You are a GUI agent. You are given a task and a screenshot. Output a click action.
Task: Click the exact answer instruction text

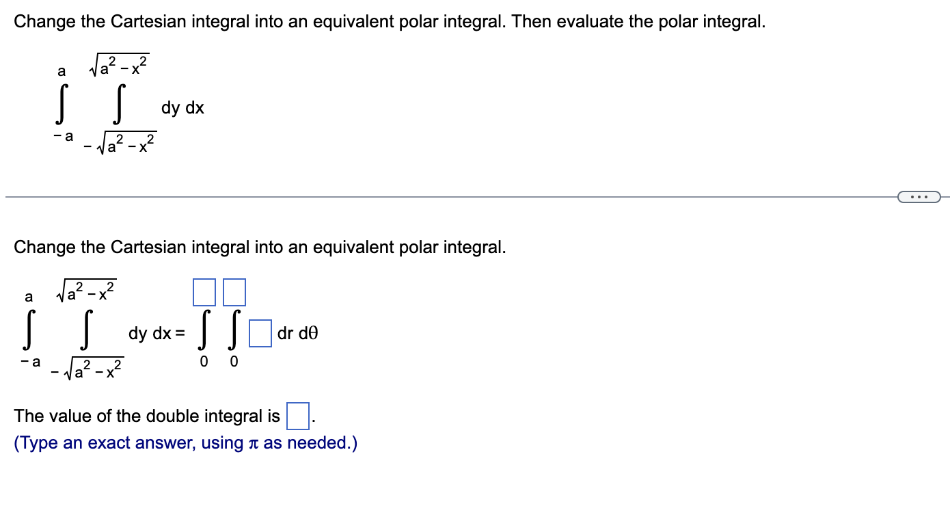(185, 442)
